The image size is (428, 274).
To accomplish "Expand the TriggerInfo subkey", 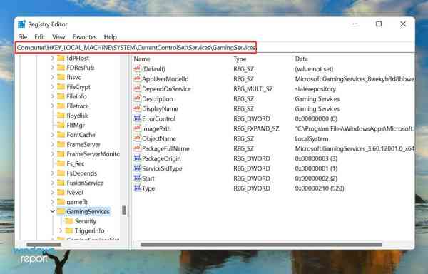I will (x=61, y=230).
